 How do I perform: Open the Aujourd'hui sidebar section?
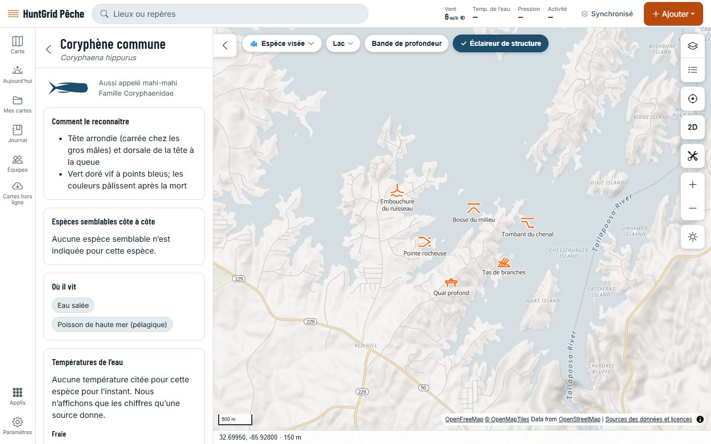17,74
